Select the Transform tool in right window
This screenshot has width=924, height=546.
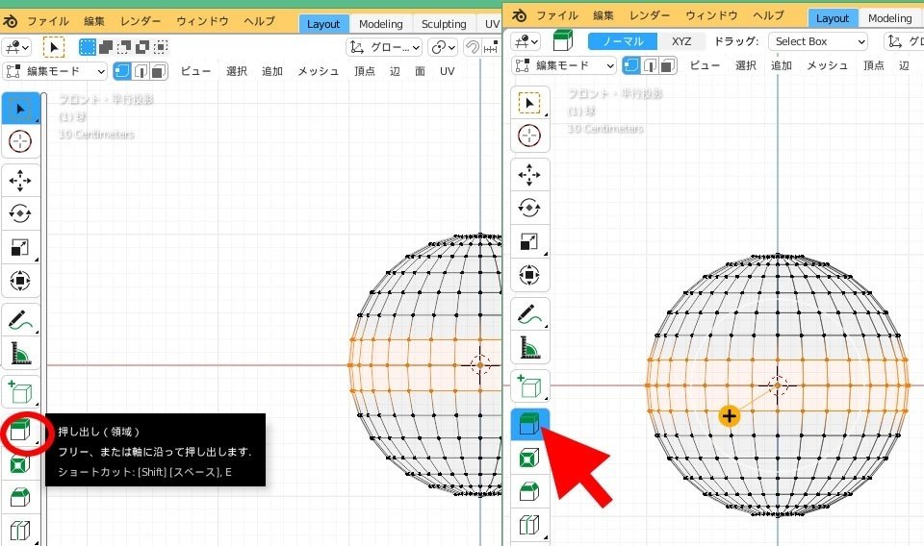pyautogui.click(x=529, y=275)
